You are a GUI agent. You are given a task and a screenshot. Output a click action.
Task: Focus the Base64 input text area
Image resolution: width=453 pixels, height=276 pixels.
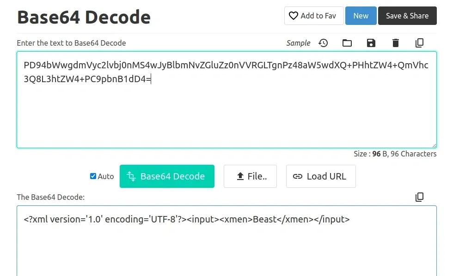tap(226, 111)
